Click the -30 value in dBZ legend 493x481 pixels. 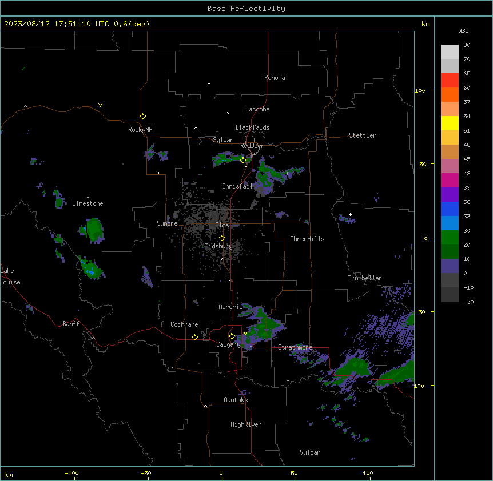click(x=468, y=302)
